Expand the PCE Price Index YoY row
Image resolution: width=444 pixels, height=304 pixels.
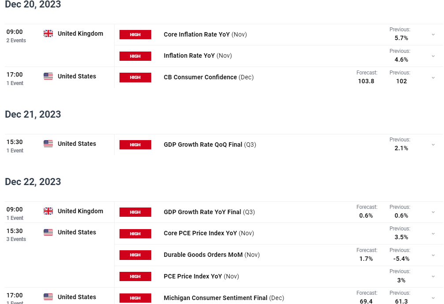(x=433, y=276)
